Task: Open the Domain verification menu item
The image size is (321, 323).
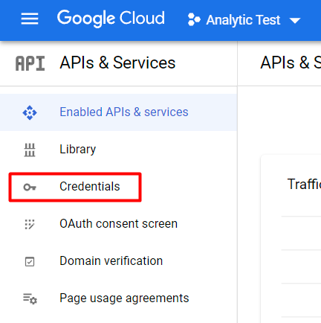Action: point(118,261)
